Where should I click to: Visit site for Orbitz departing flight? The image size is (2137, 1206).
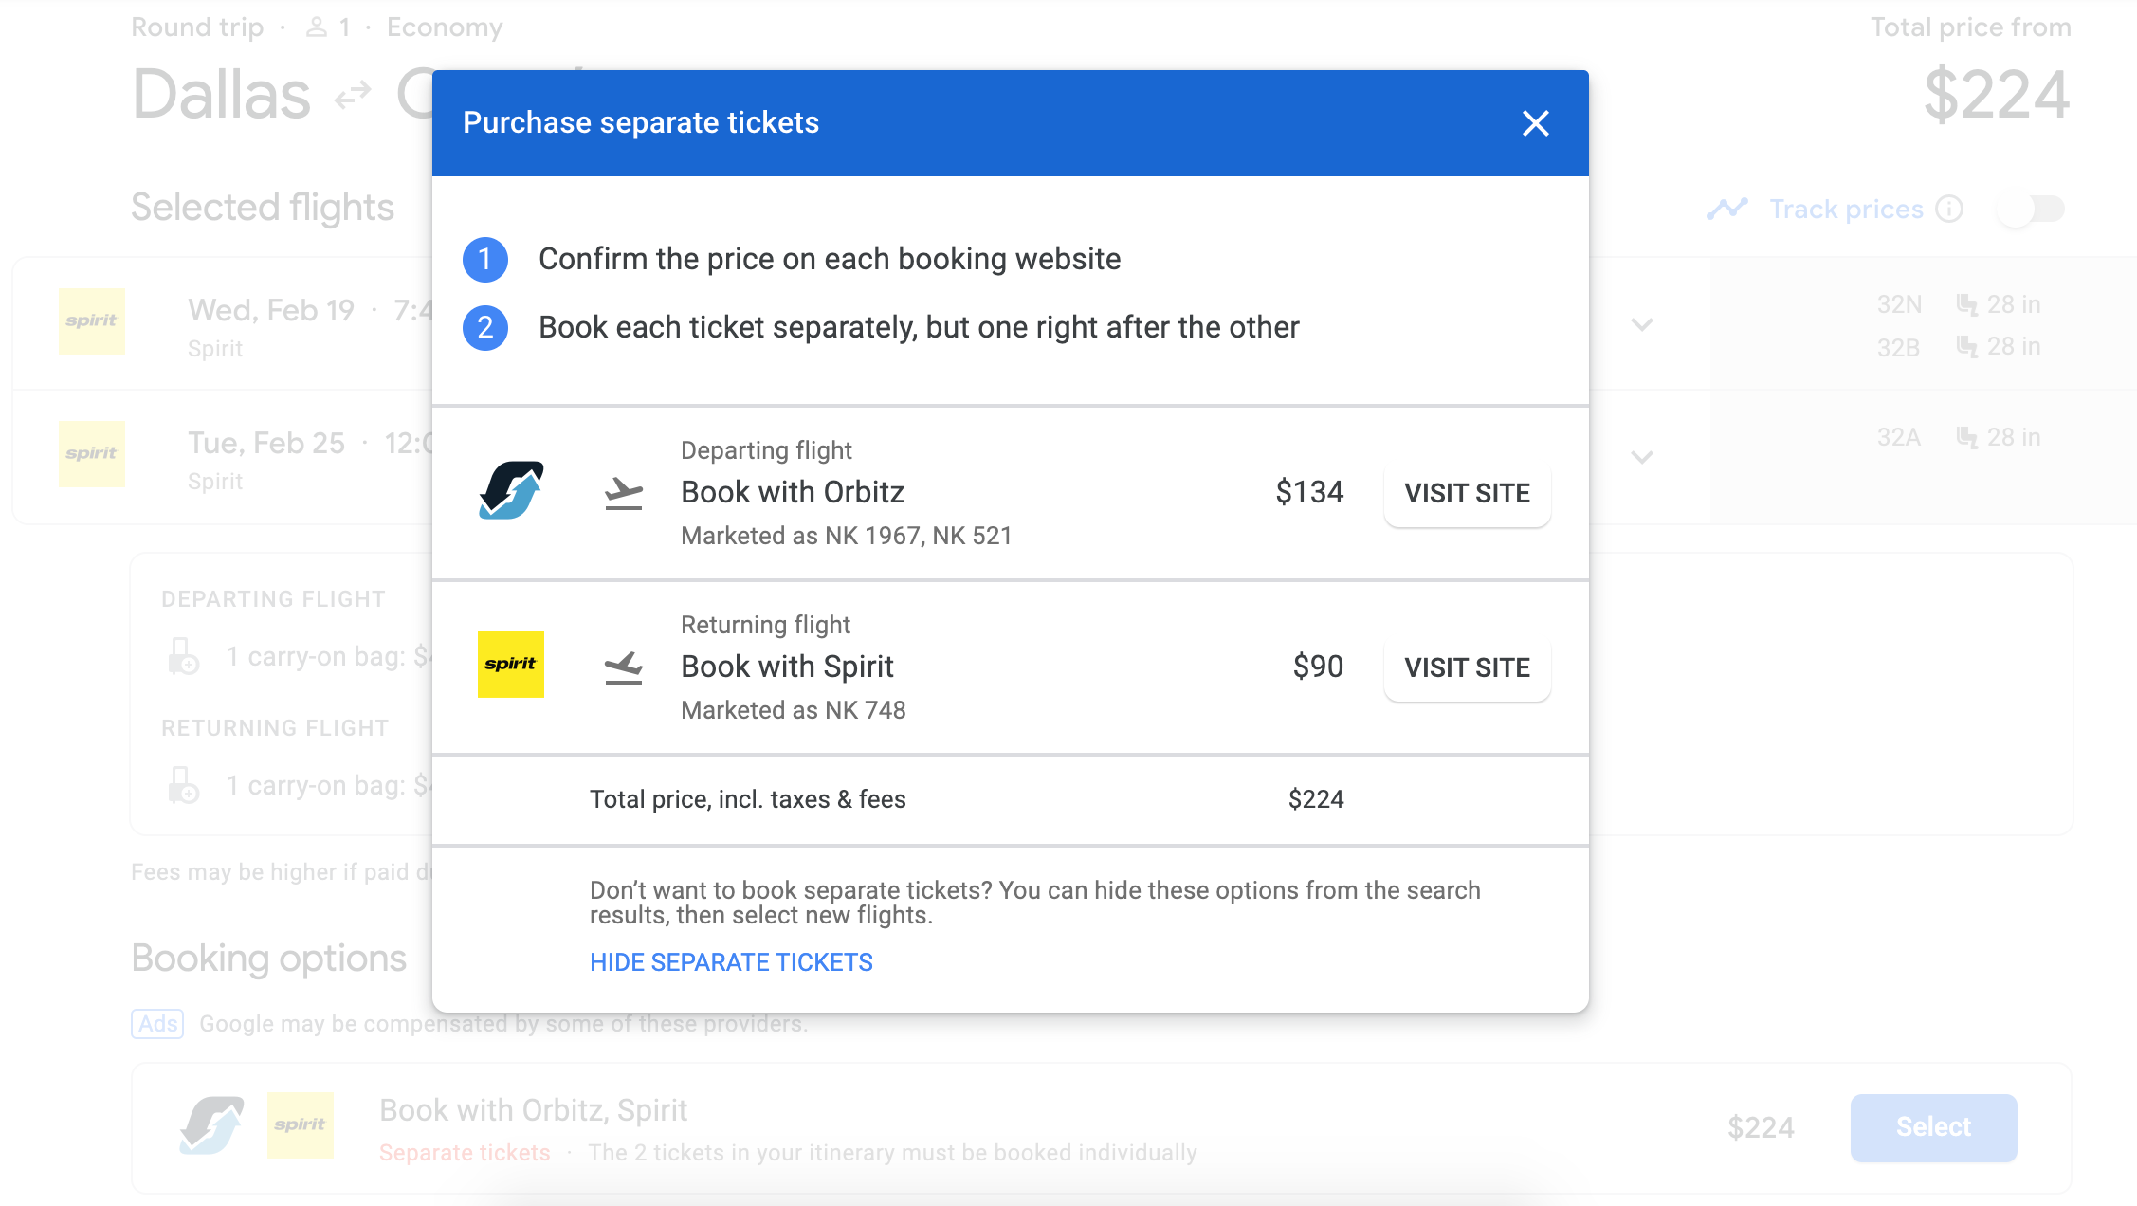(x=1467, y=493)
